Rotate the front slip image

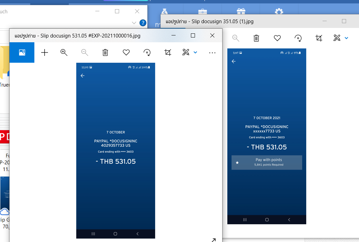pyautogui.click(x=147, y=52)
